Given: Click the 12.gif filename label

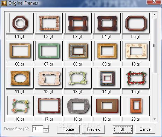Looking at the screenshot, I should 49,92.
